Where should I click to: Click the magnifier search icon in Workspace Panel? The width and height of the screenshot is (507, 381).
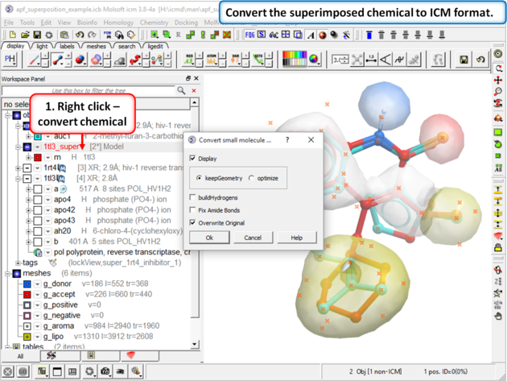(x=182, y=91)
